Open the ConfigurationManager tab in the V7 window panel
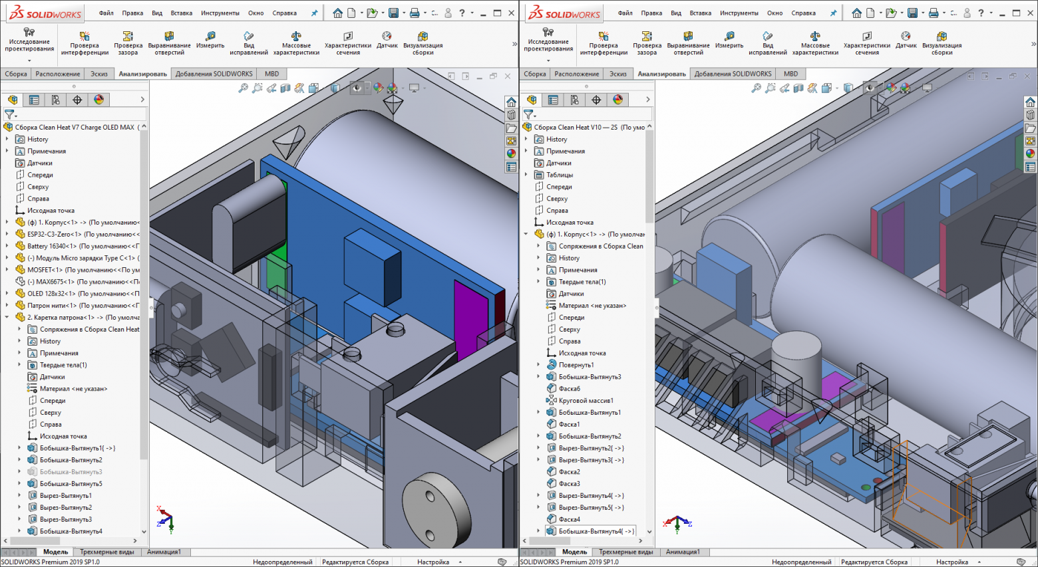Viewport: 1038px width, 567px height. pyautogui.click(x=56, y=100)
